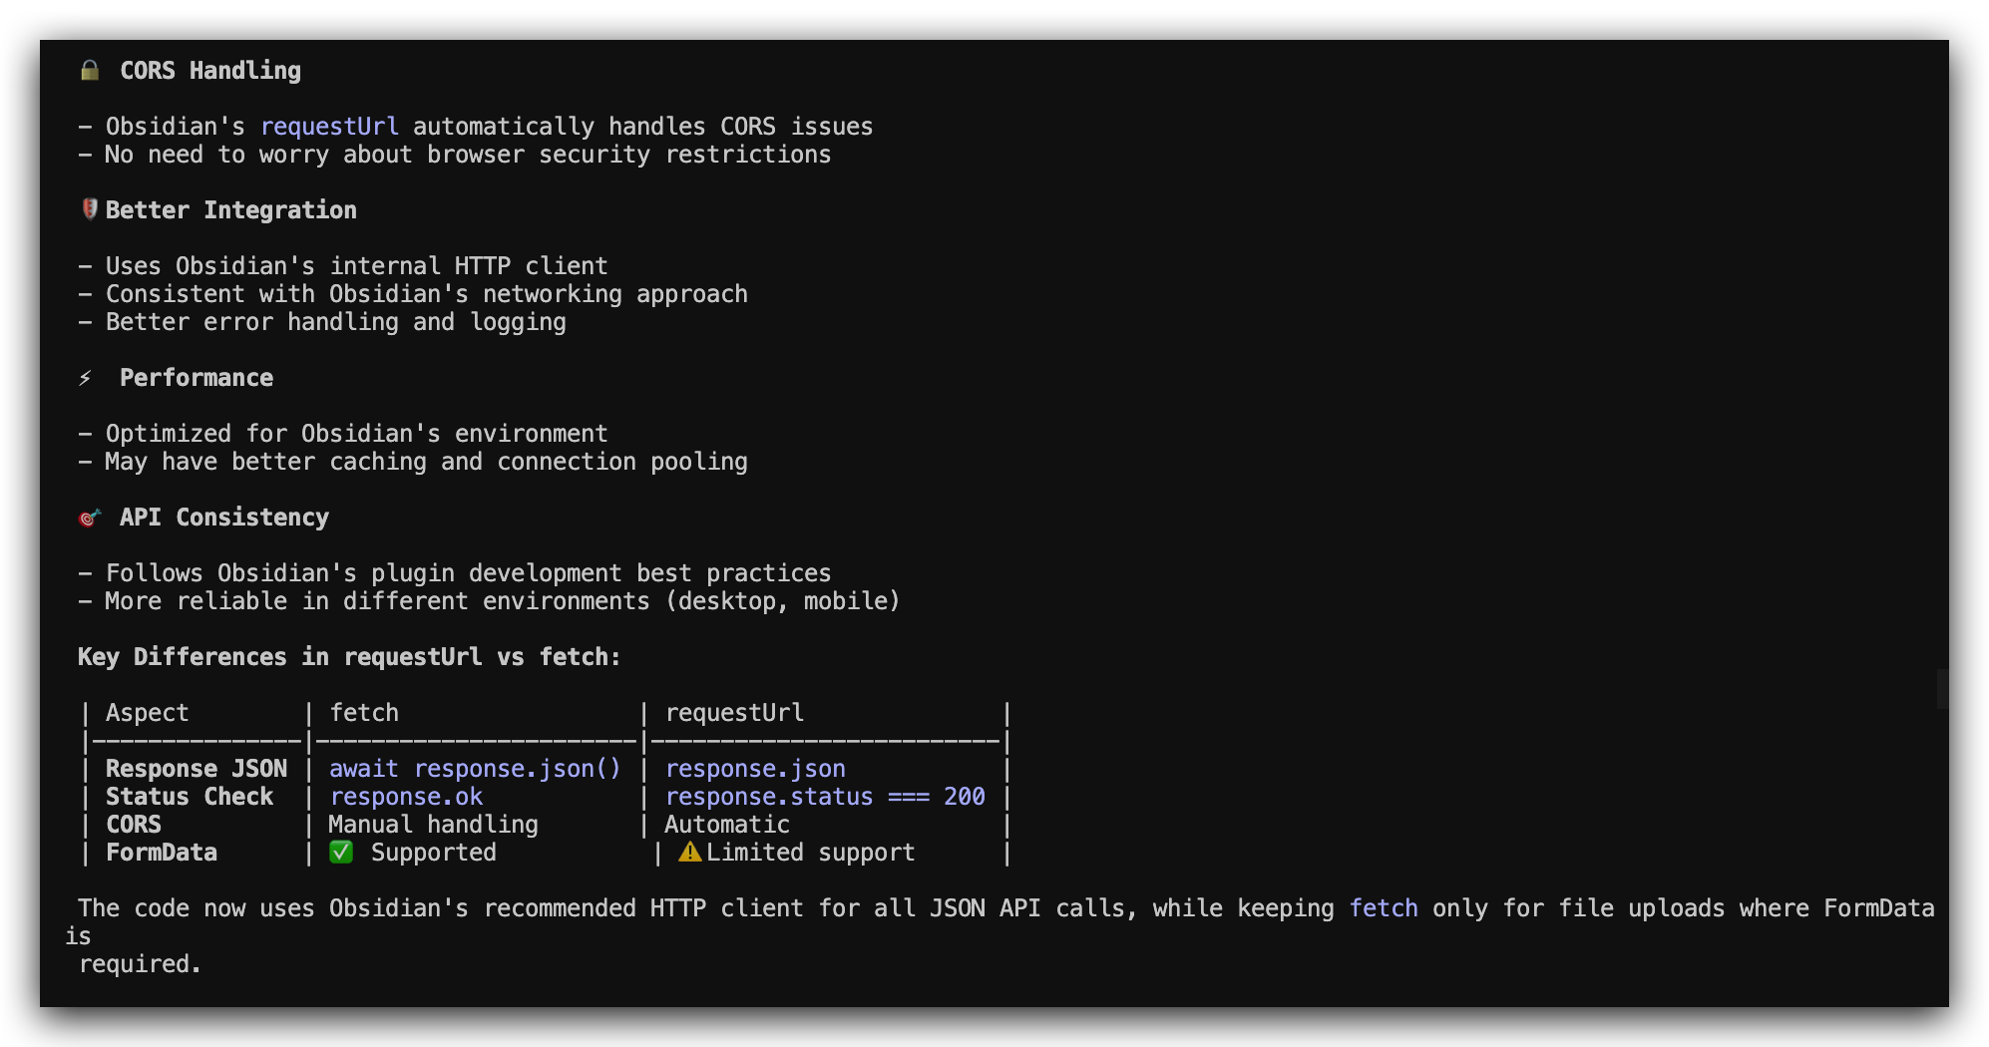Click 'Uses Obsidian's internal HTTP client' line
The height and width of the screenshot is (1047, 1989).
[x=356, y=266]
